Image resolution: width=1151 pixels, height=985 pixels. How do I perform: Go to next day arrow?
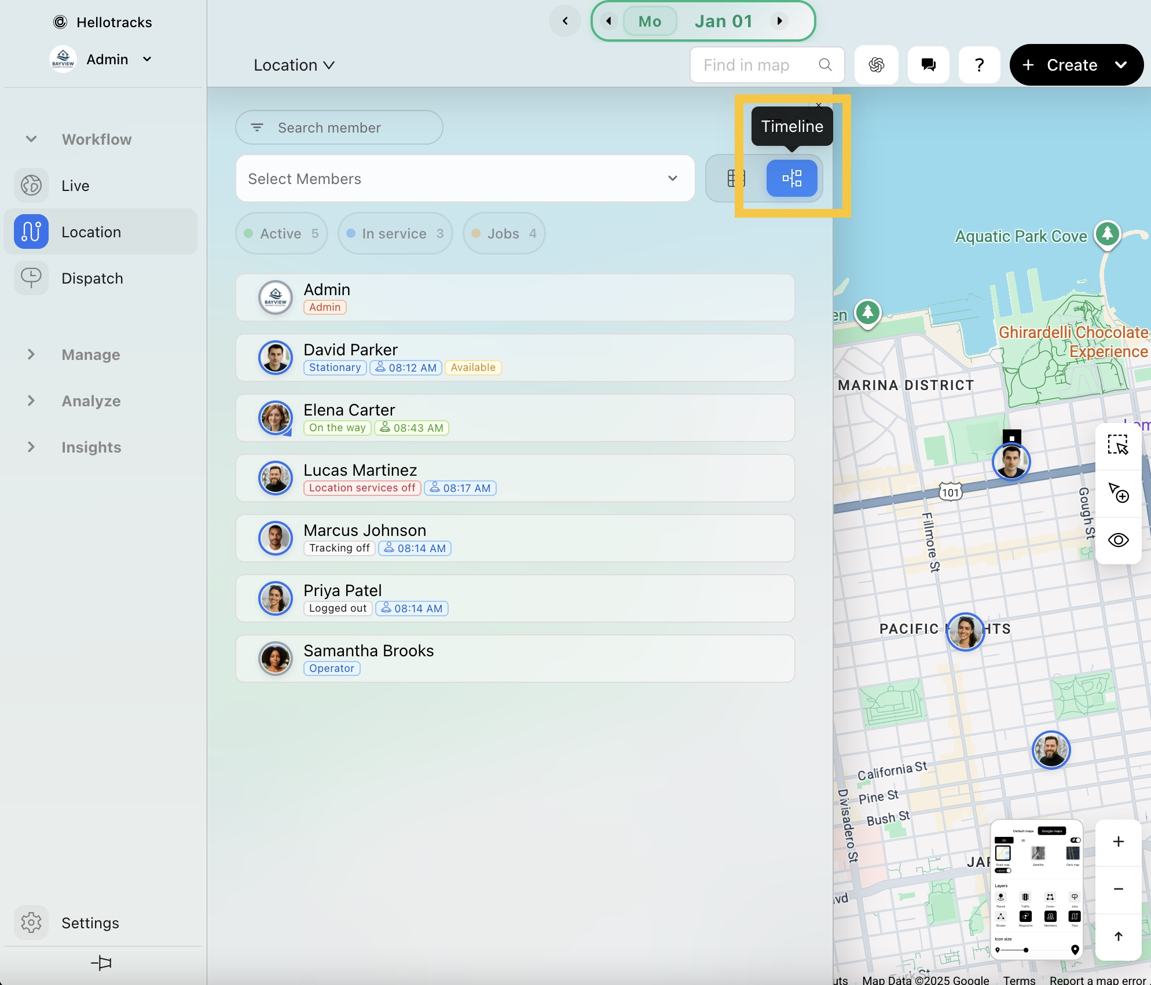[x=780, y=21]
